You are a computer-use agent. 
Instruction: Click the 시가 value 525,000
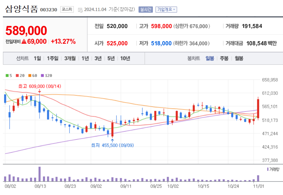coord(117,43)
